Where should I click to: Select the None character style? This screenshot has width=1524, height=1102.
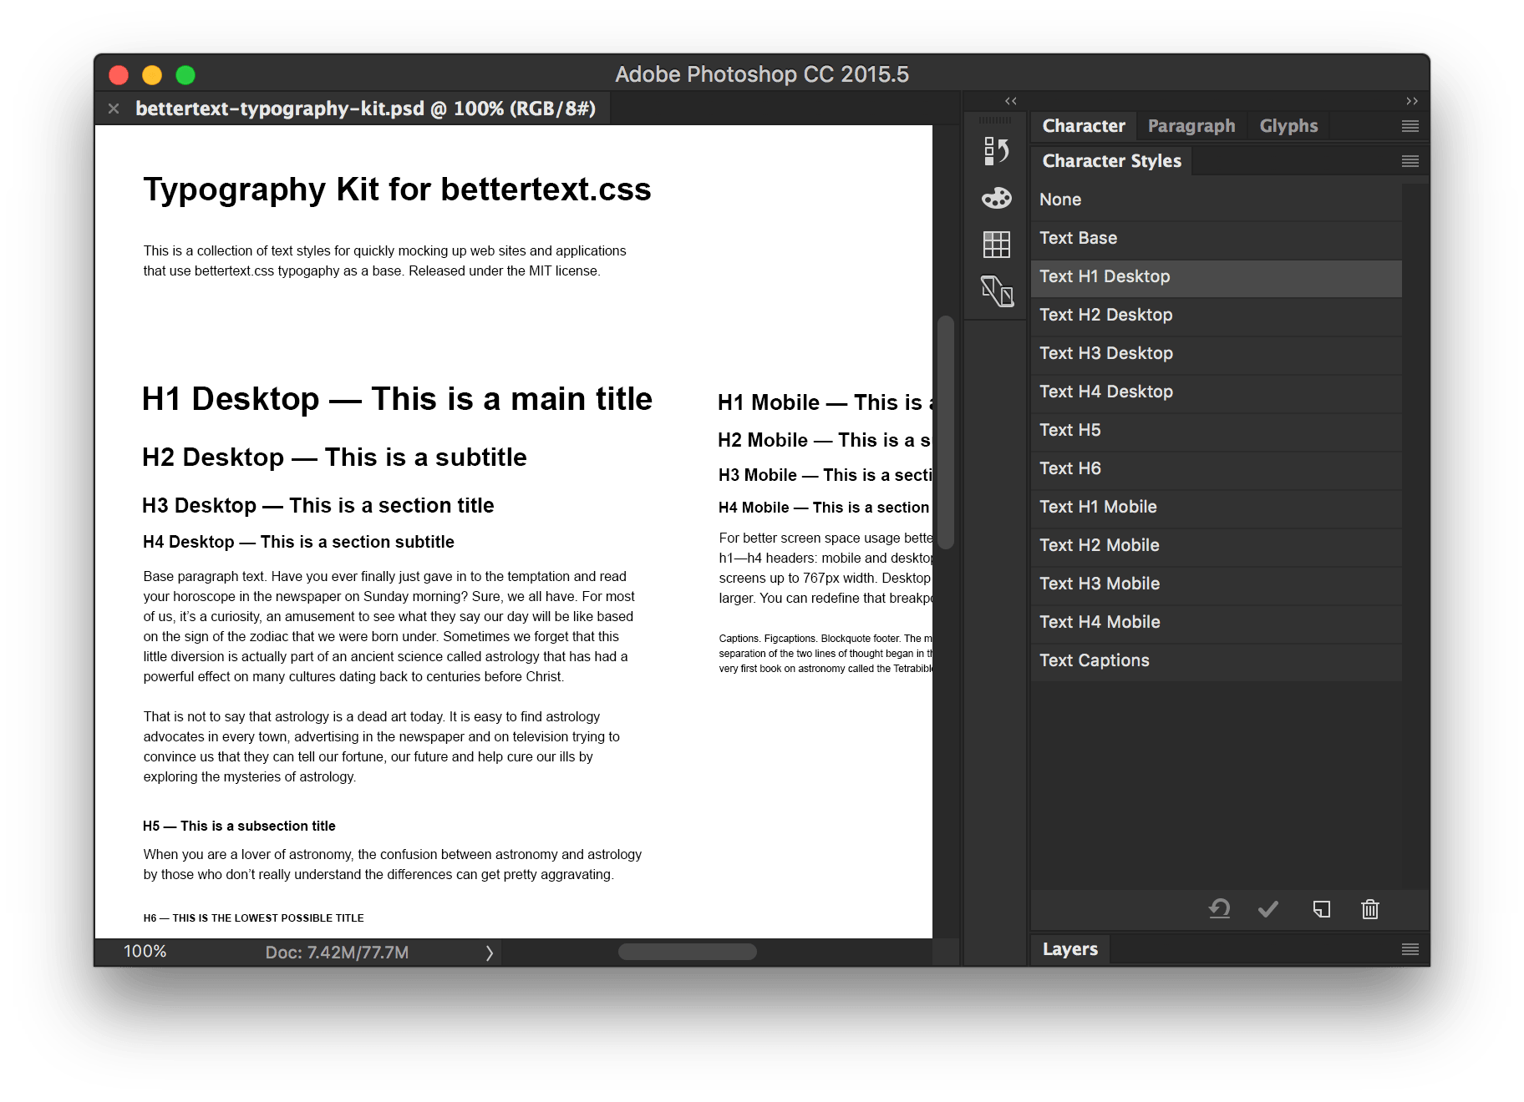[1216, 200]
